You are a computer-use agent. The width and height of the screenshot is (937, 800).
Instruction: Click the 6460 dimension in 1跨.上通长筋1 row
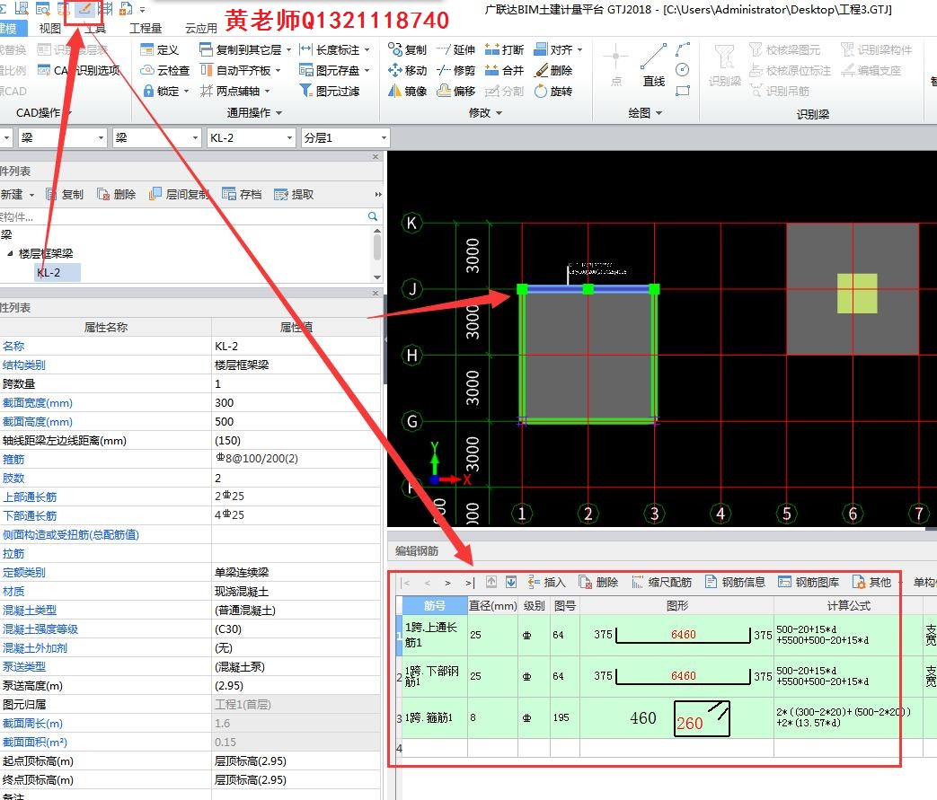[x=683, y=634]
